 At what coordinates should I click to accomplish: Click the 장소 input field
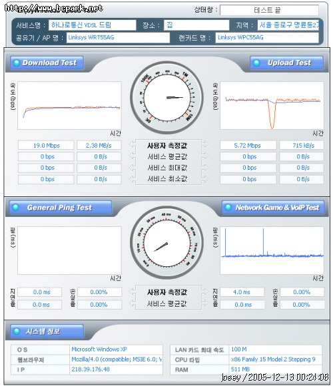coord(196,25)
